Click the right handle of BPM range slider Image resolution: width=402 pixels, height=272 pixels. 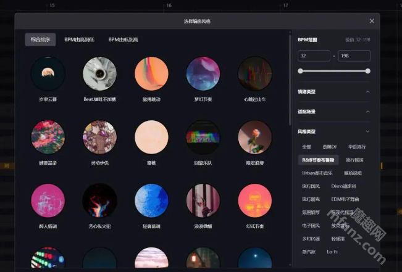click(x=367, y=71)
